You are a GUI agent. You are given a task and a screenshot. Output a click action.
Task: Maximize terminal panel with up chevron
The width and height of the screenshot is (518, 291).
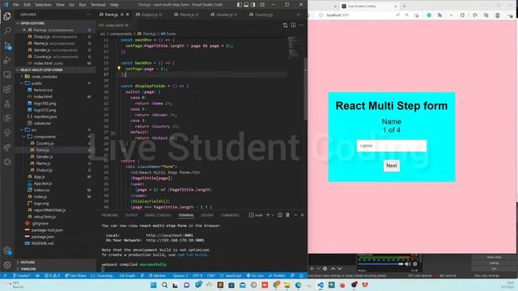pyautogui.click(x=295, y=215)
